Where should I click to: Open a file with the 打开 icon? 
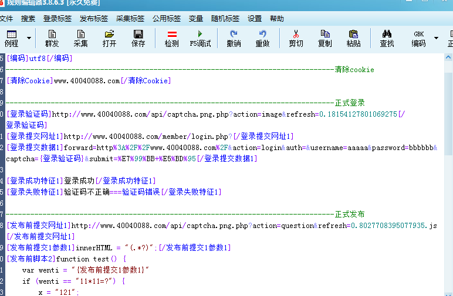pos(109,38)
